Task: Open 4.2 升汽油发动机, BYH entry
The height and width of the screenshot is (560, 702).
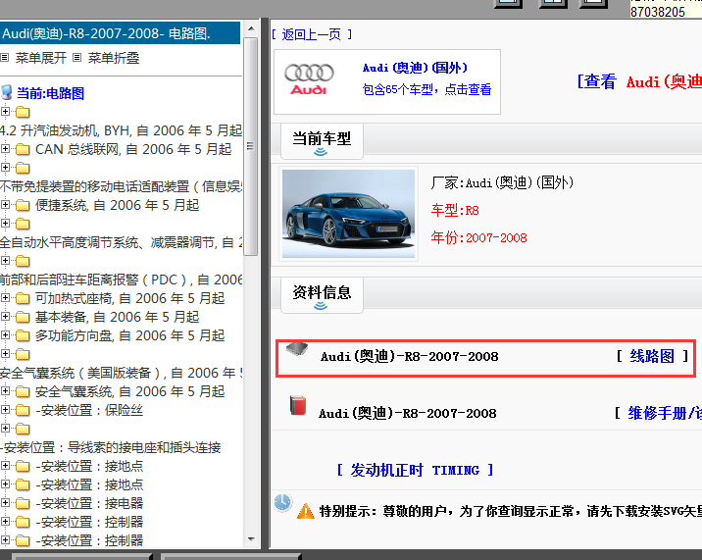Action: (121, 130)
